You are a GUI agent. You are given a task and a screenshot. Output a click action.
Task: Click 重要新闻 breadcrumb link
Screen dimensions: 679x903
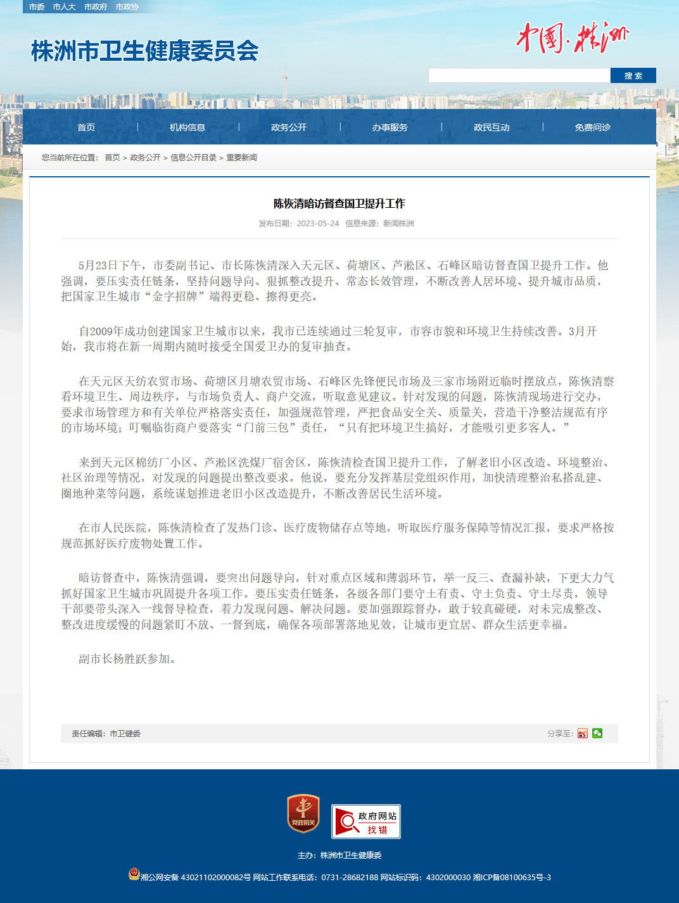[x=241, y=158]
